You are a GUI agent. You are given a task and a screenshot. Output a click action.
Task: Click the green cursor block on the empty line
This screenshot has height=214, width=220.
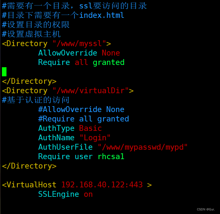click(x=4, y=72)
